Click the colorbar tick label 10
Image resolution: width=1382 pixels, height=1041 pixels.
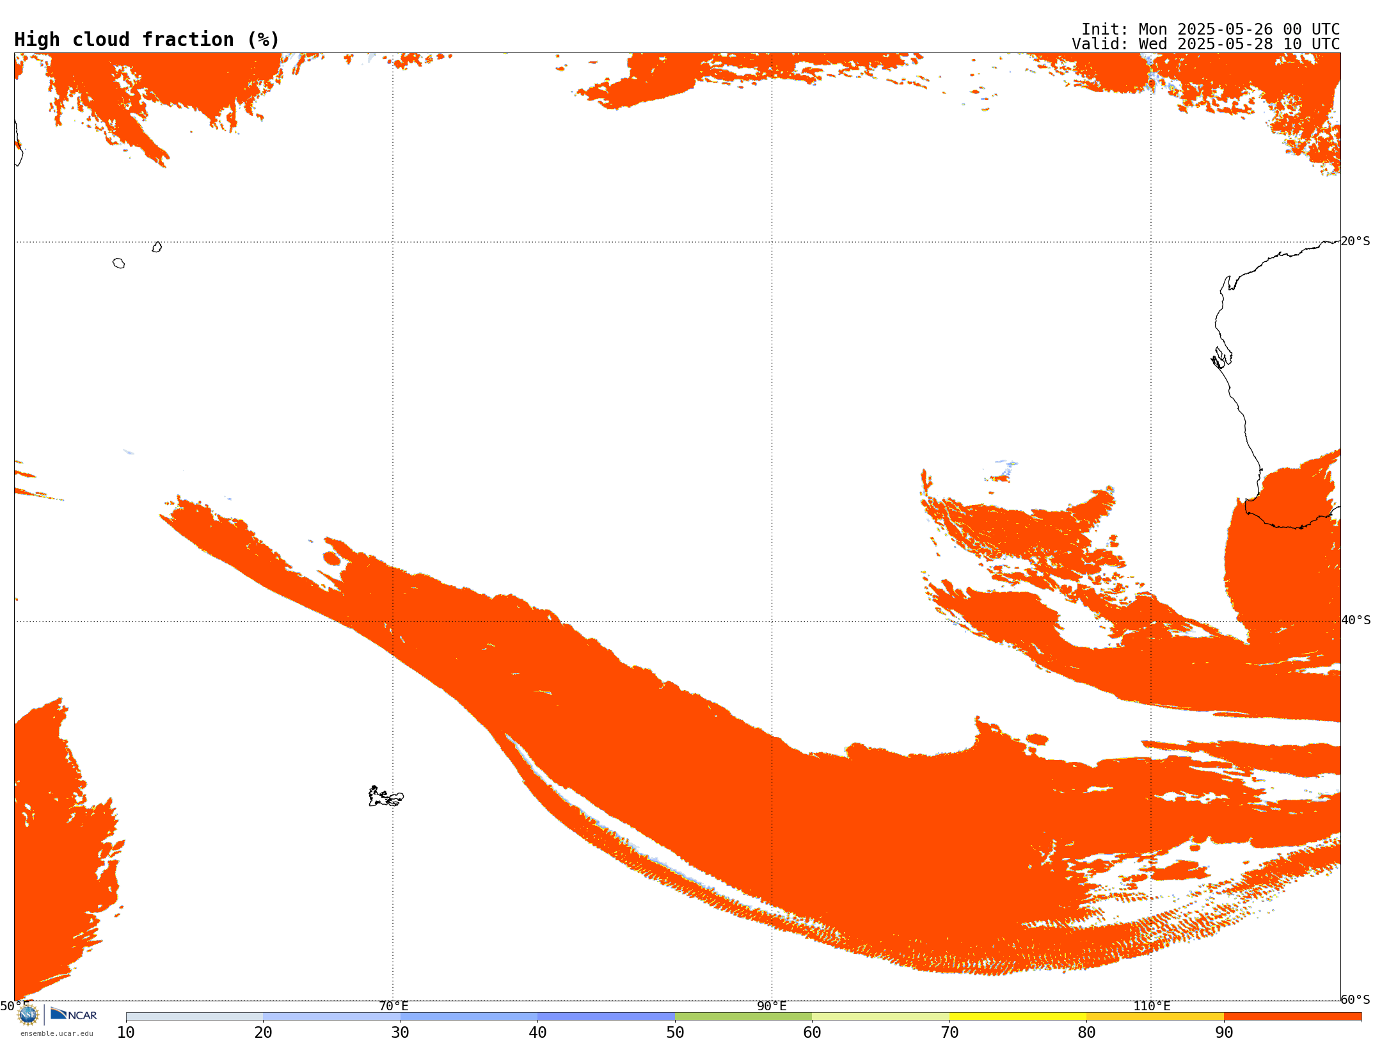coord(126,1032)
